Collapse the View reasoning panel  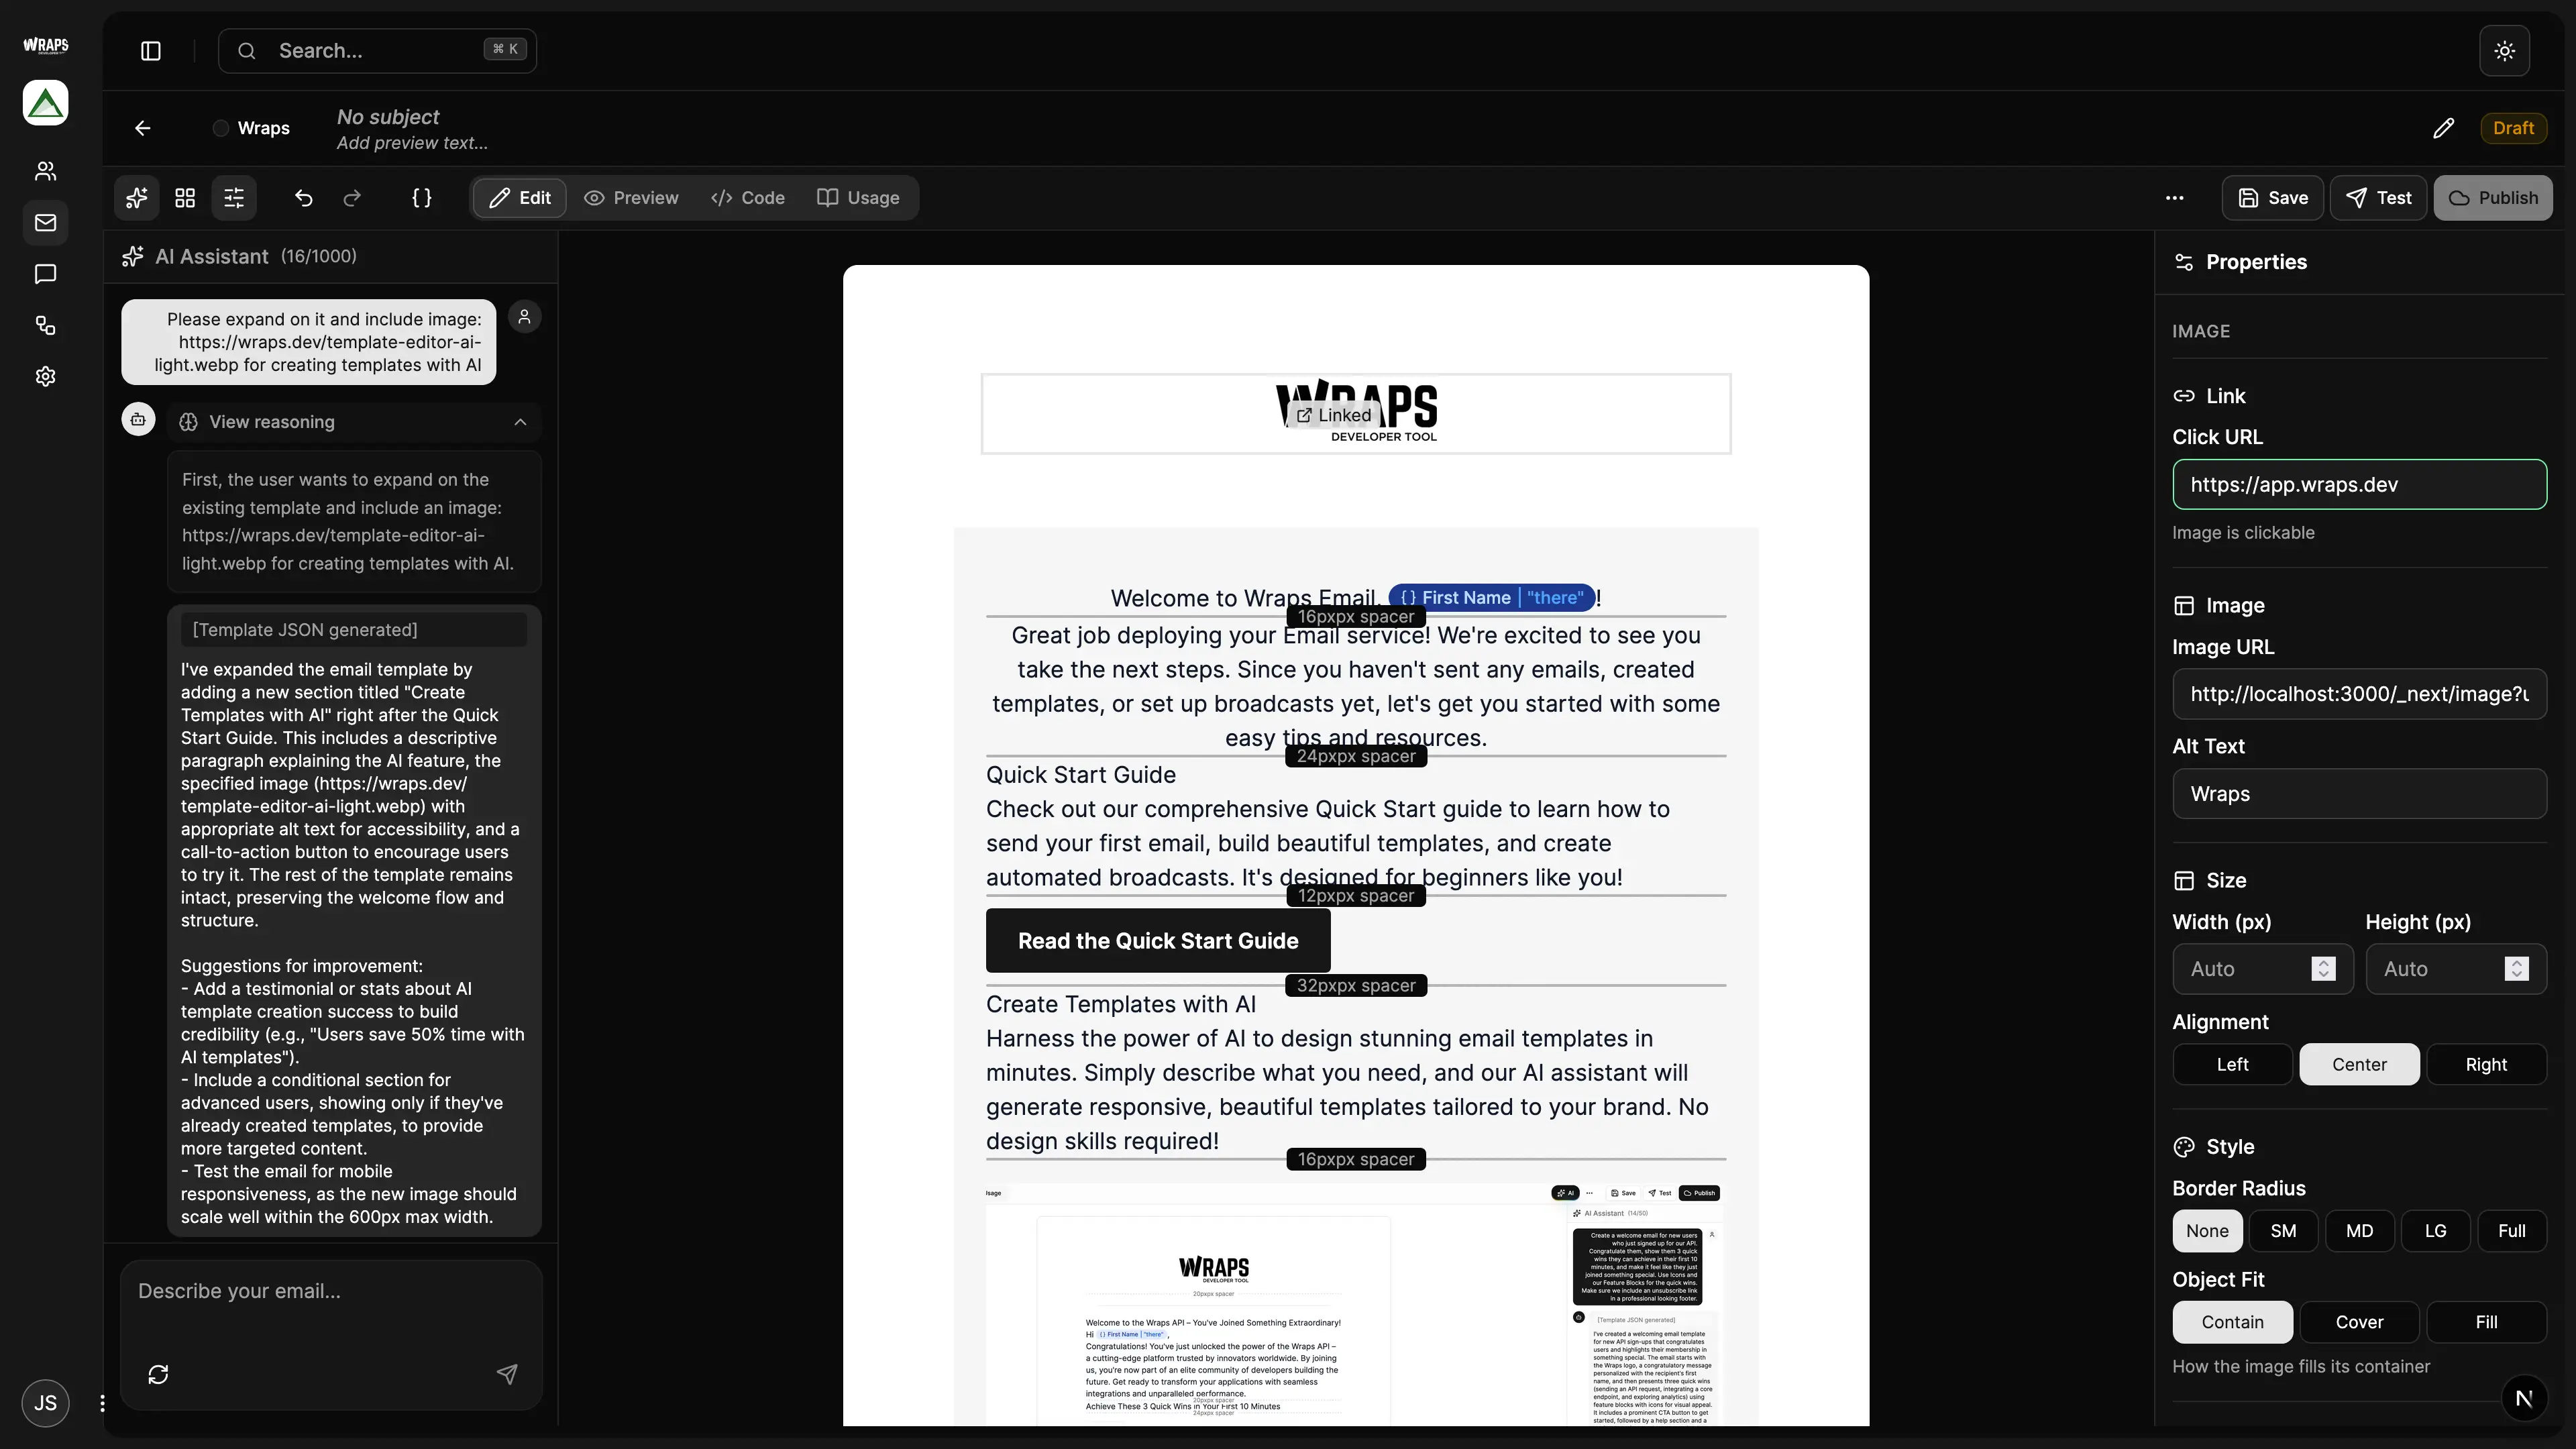coord(519,422)
